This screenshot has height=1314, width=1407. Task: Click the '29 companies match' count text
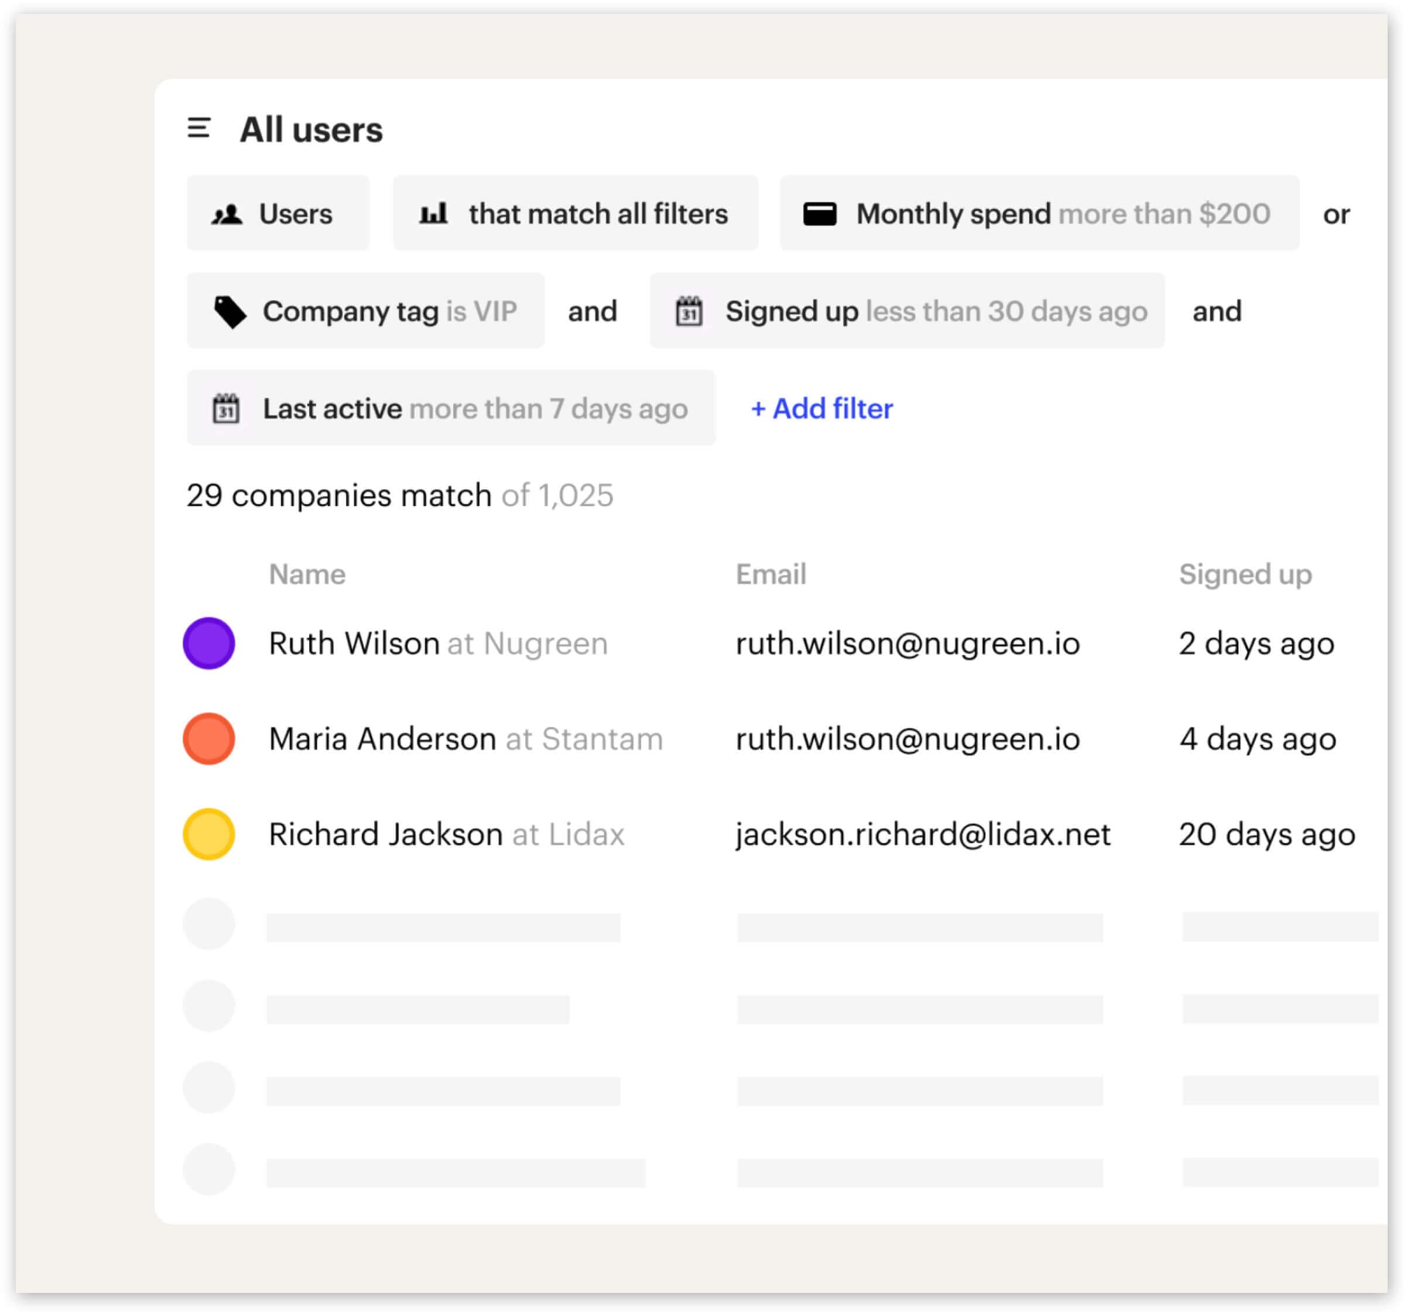click(x=338, y=495)
